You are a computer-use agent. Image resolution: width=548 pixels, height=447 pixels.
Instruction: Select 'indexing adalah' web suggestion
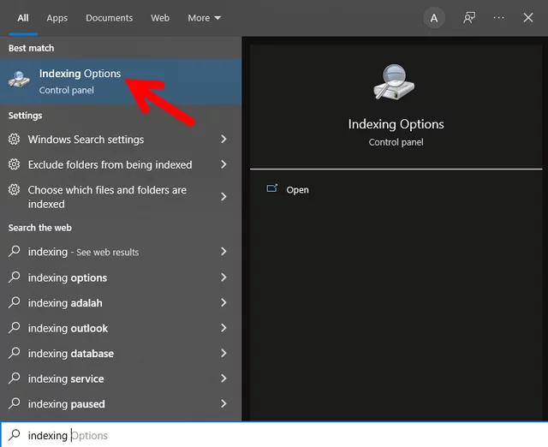[121, 302]
